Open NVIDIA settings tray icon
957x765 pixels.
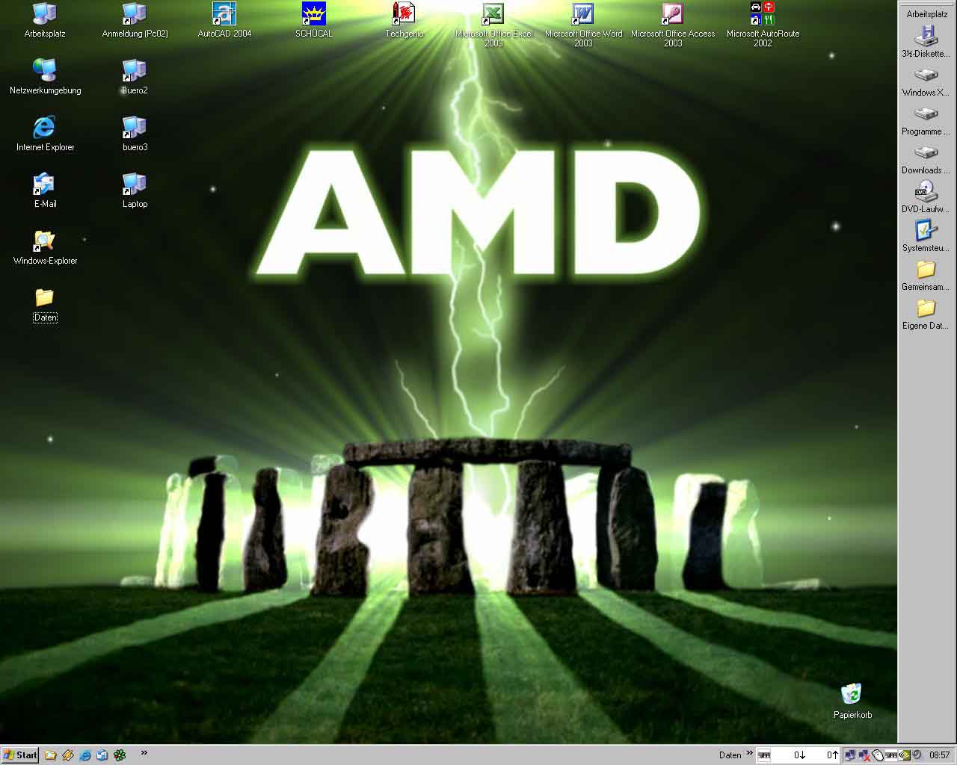904,755
